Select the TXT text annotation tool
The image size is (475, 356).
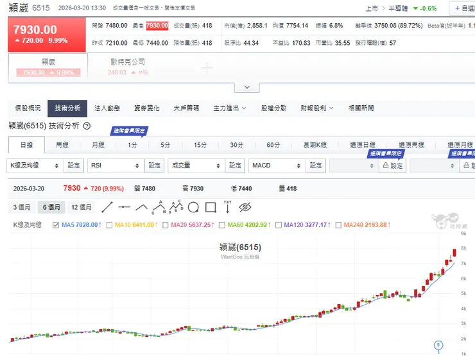click(227, 207)
